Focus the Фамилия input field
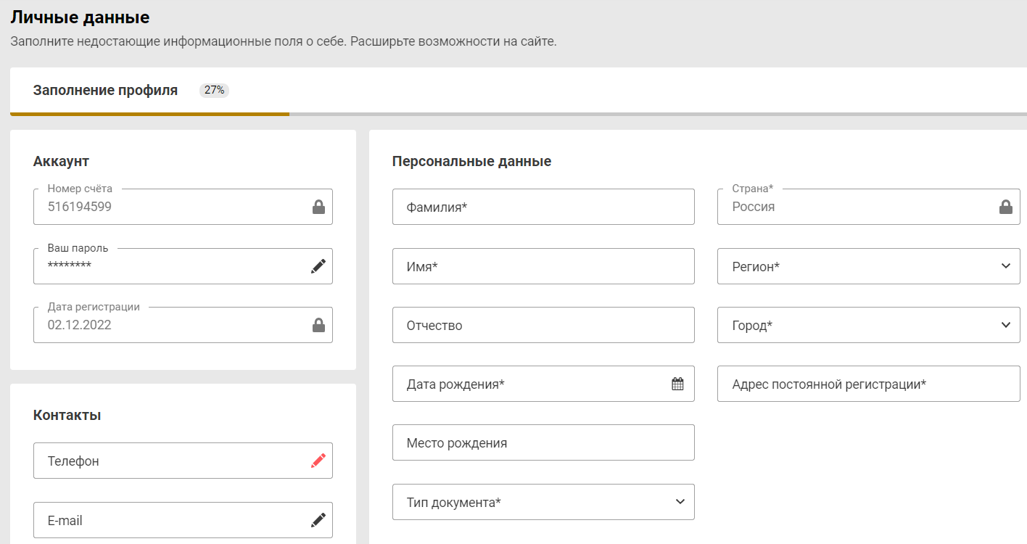1027x544 pixels. tap(543, 207)
